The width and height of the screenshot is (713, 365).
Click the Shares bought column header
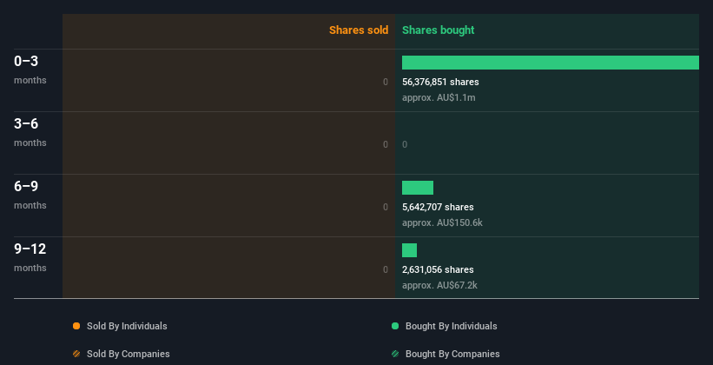[x=439, y=30]
